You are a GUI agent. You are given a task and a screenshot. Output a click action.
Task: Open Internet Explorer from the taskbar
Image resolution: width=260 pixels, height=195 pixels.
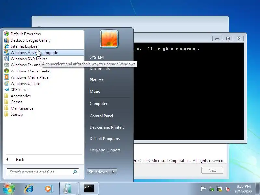pos(29,189)
